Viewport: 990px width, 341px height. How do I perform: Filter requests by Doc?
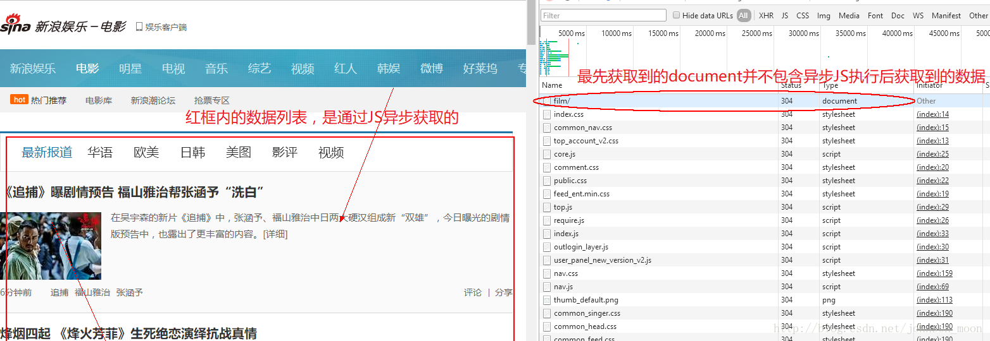898,15
